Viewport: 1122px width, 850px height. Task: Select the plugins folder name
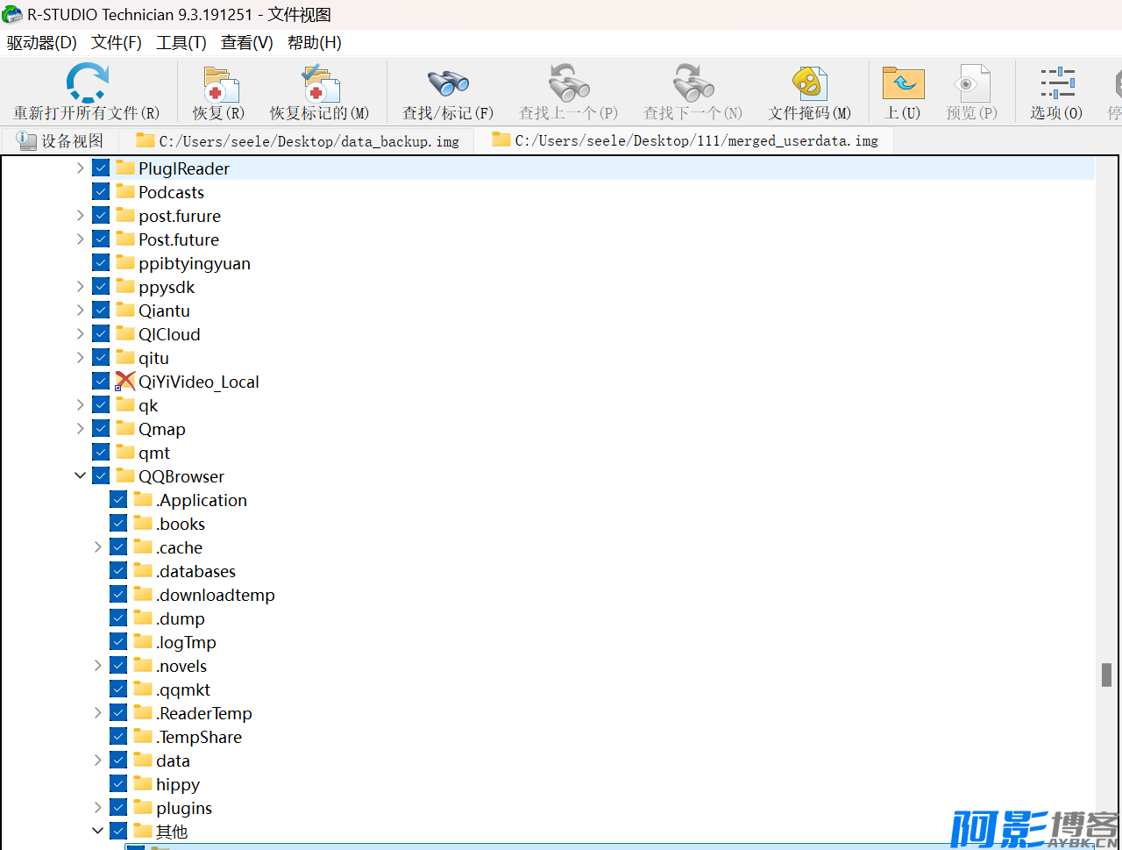tap(184, 807)
